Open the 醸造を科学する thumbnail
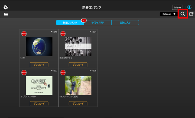195x118 pixels. click(x=78, y=47)
